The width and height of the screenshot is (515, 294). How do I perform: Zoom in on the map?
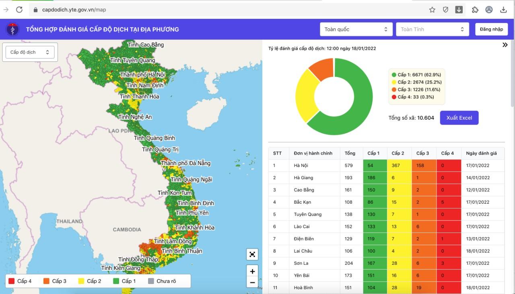pos(252,272)
